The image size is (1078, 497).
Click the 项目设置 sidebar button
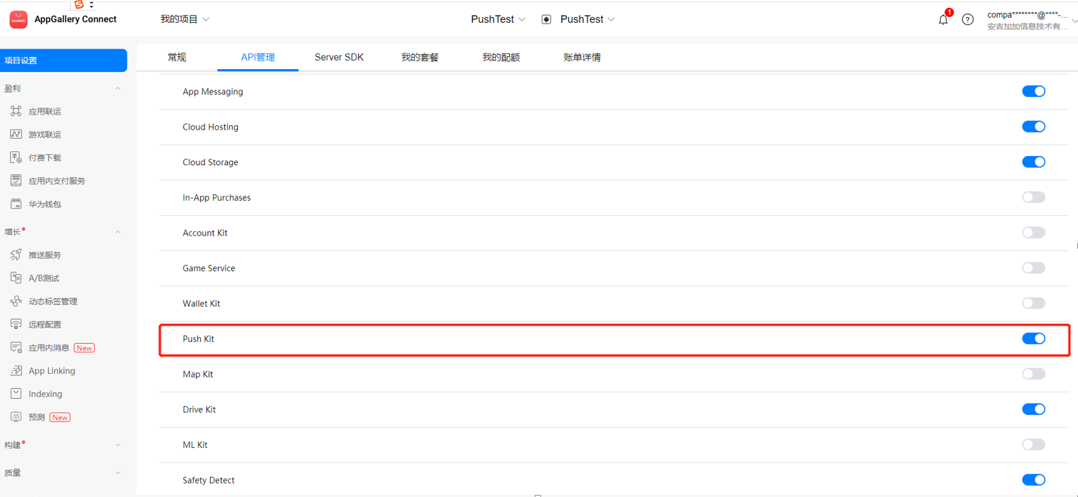point(63,61)
